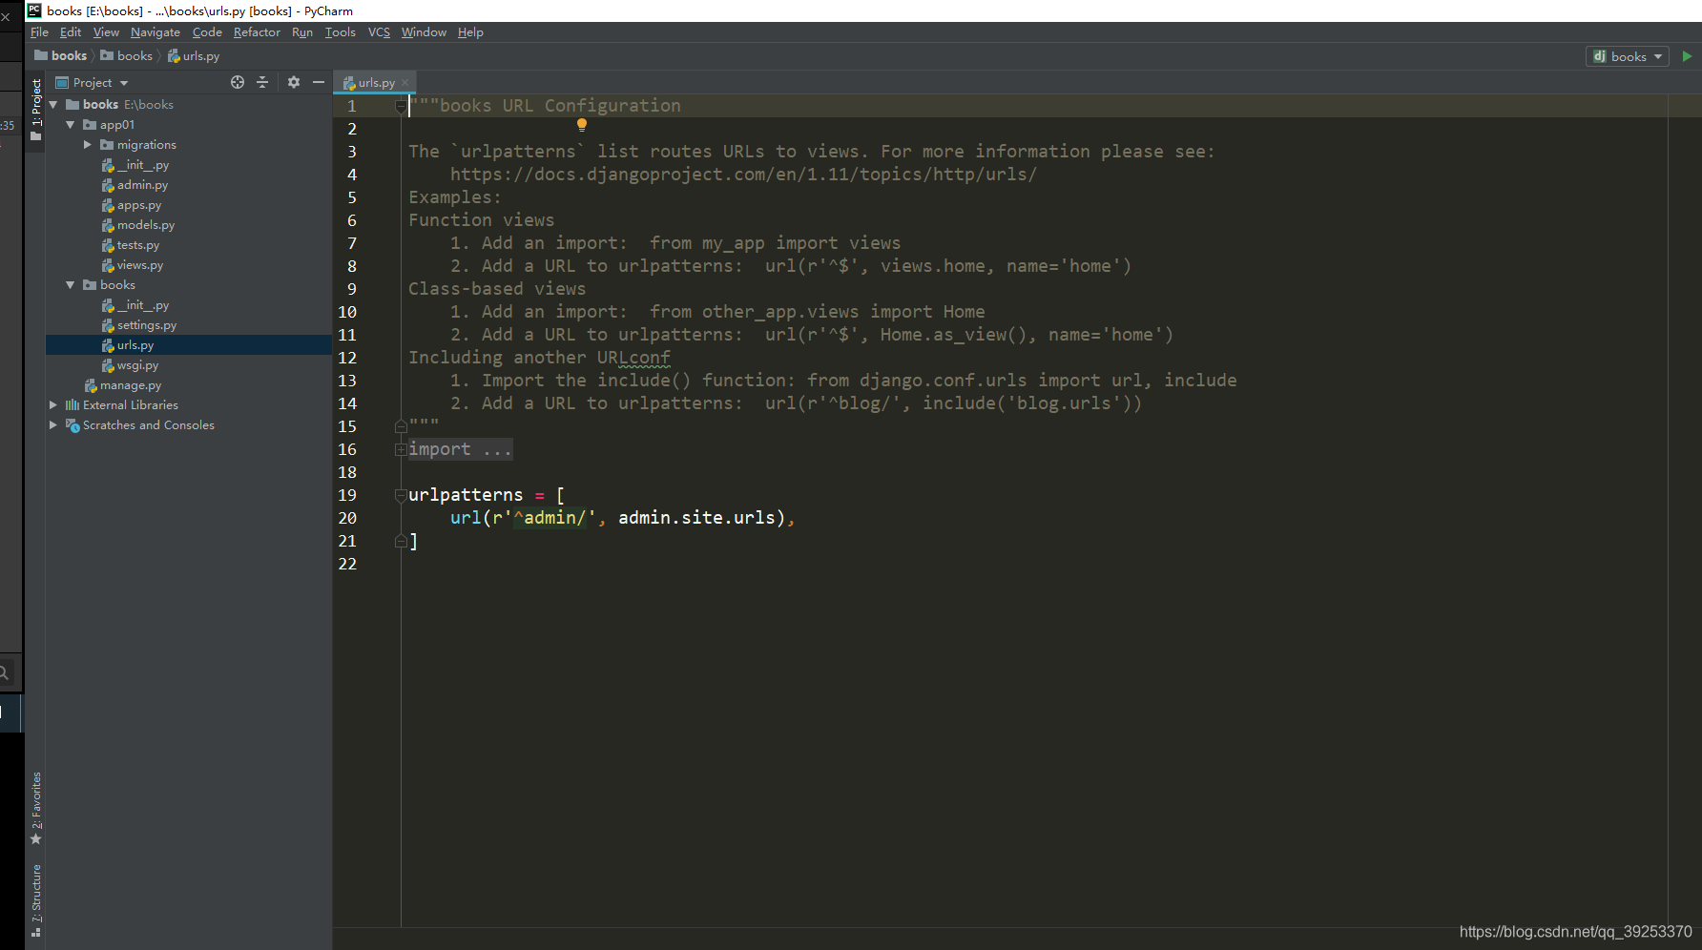Click the External Libraries icon
Screen dimensions: 1702x950
pos(73,405)
